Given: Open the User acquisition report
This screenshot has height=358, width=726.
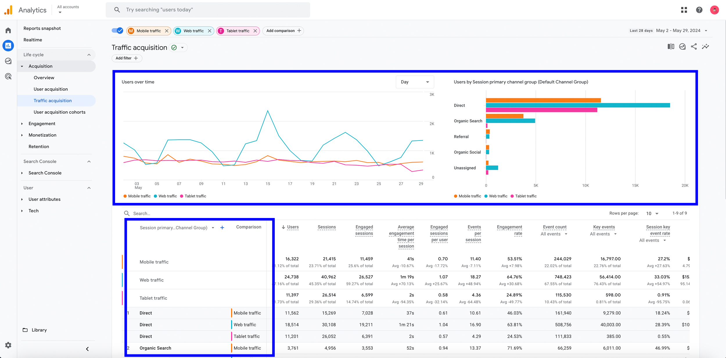Looking at the screenshot, I should [51, 89].
